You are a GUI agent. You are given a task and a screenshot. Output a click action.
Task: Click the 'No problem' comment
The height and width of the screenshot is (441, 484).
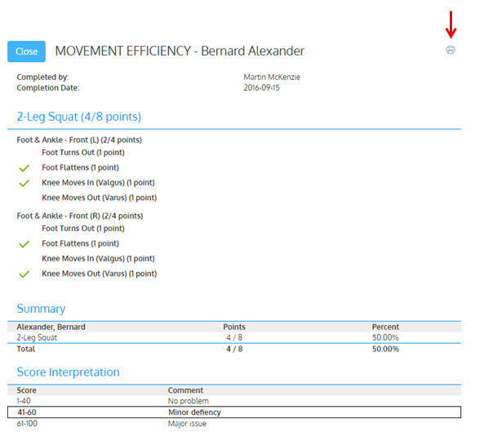point(189,401)
